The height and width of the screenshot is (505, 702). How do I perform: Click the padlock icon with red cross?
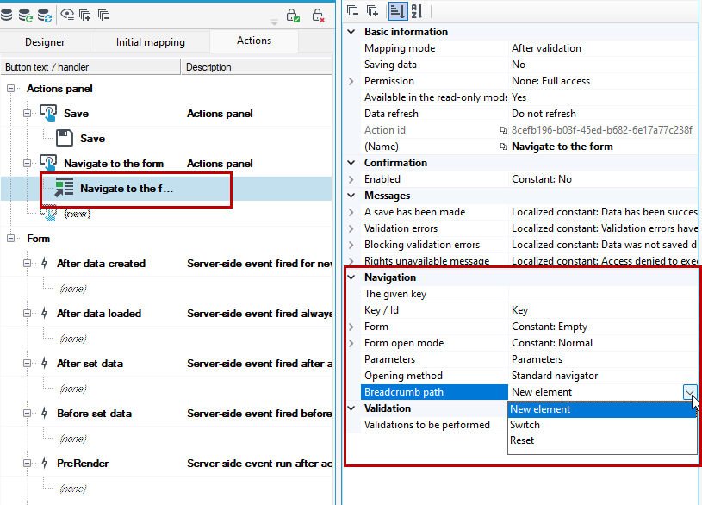click(318, 16)
